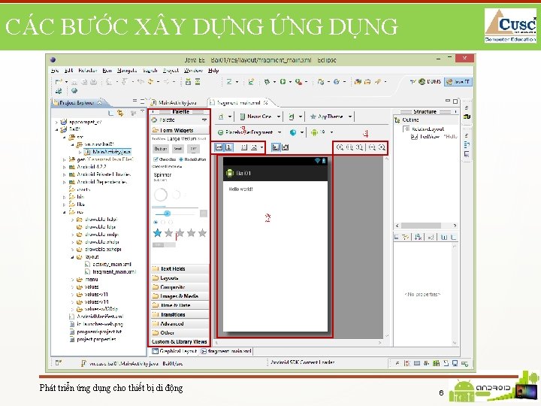Open the DDMS perspective
The height and width of the screenshot is (406, 541).
click(430, 82)
